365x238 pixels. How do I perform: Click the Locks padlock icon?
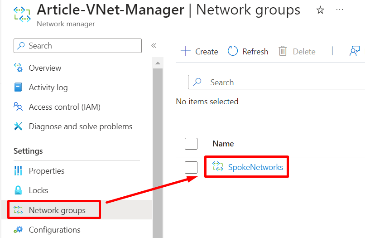[x=18, y=190]
